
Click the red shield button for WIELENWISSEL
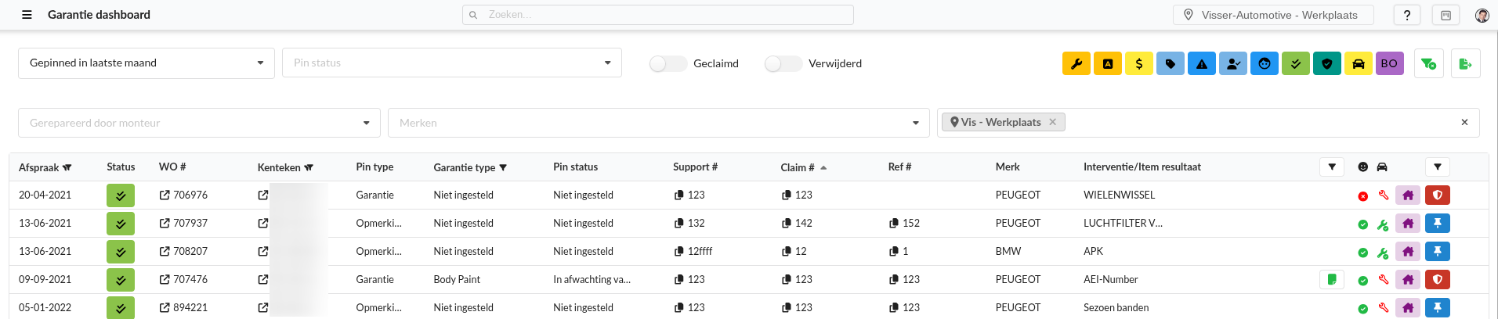click(x=1437, y=195)
